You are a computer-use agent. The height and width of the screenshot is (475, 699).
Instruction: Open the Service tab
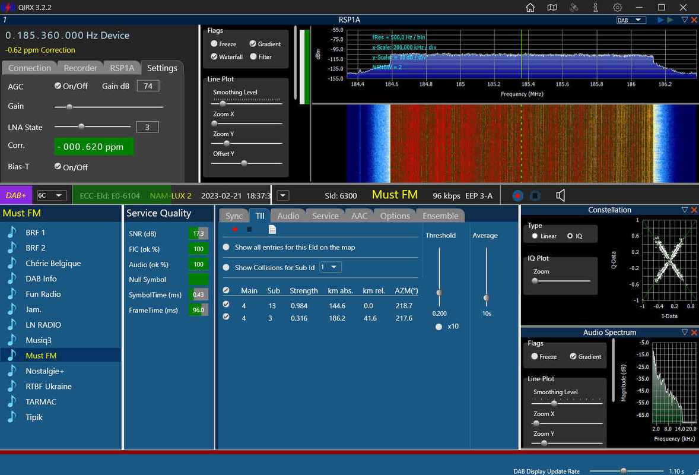[325, 216]
